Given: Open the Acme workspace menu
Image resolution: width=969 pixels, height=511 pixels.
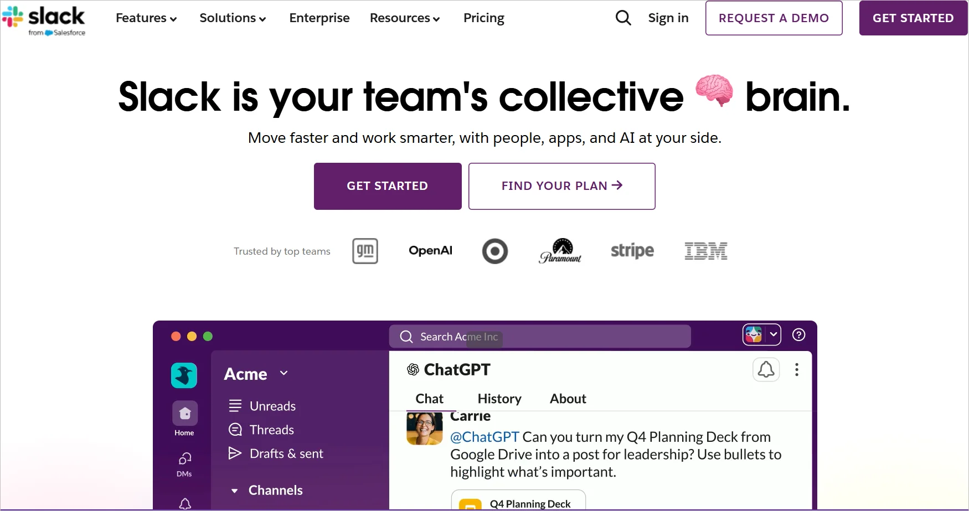Looking at the screenshot, I should tap(256, 374).
